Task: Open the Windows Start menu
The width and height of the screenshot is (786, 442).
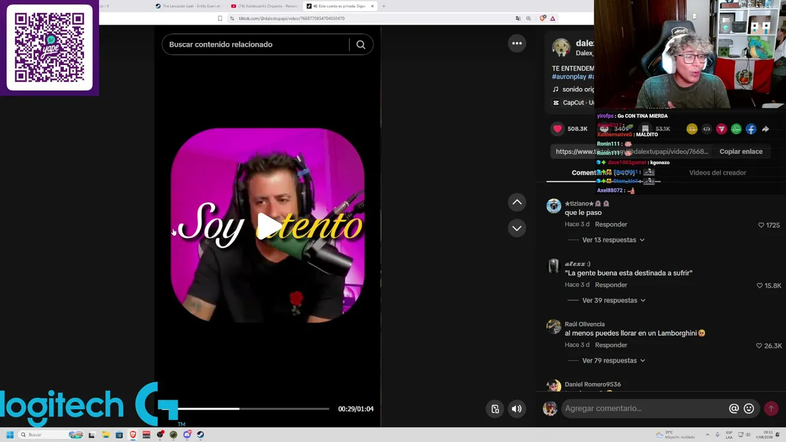Action: [x=10, y=435]
